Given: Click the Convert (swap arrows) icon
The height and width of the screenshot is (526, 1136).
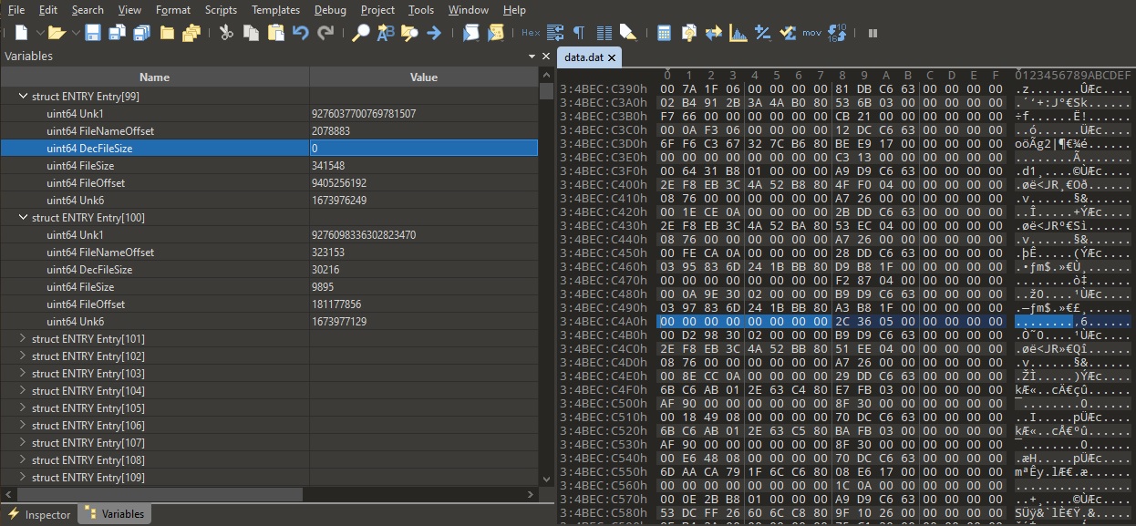Looking at the screenshot, I should pos(713,33).
